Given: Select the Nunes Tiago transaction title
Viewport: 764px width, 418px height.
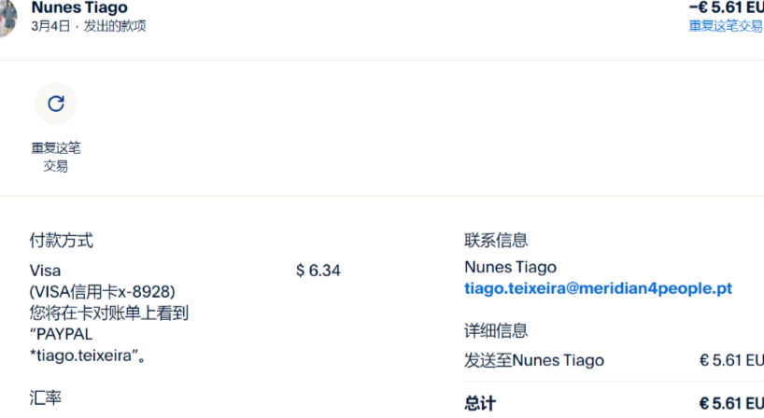Looking at the screenshot, I should point(79,8).
